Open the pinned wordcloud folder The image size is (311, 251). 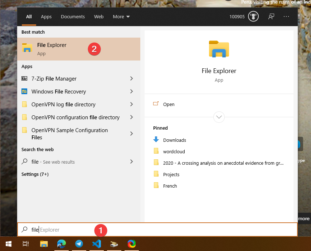coord(174,151)
